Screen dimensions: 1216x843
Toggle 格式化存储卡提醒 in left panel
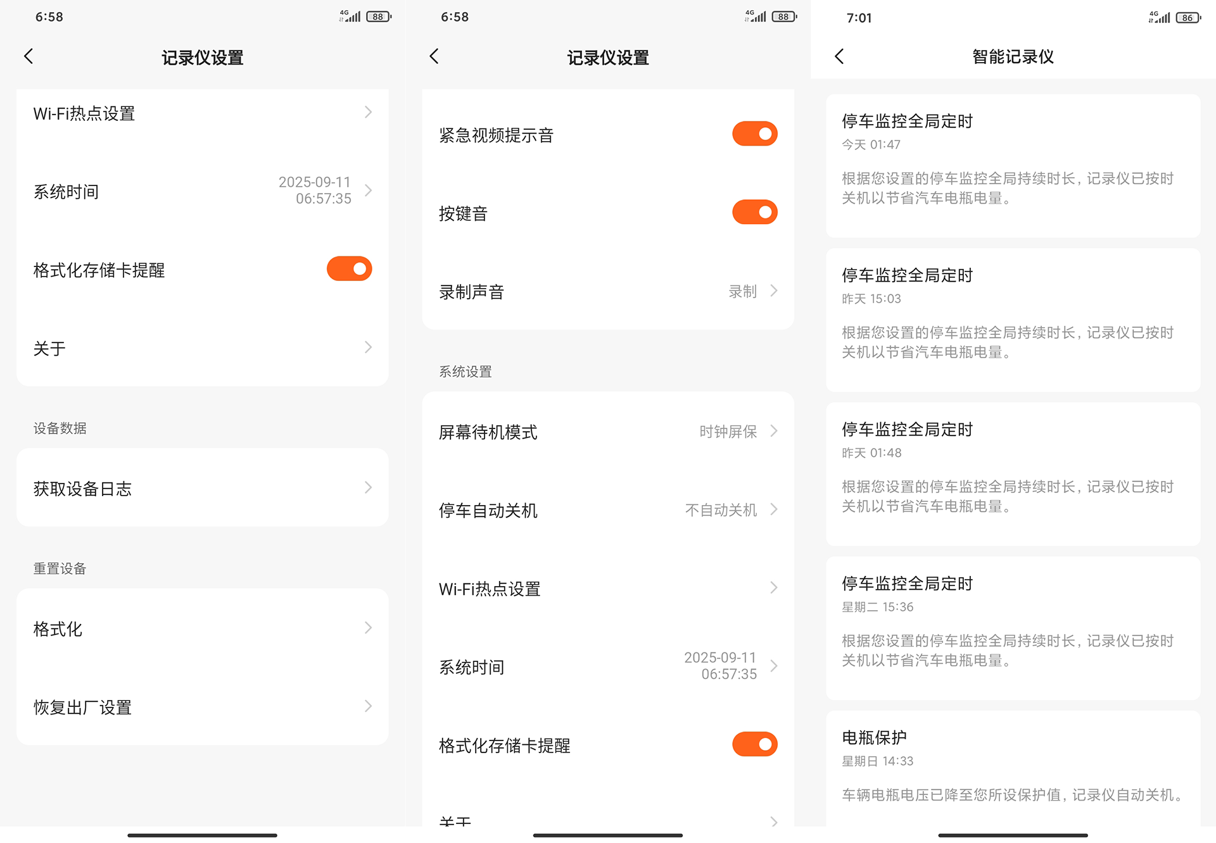(x=349, y=269)
